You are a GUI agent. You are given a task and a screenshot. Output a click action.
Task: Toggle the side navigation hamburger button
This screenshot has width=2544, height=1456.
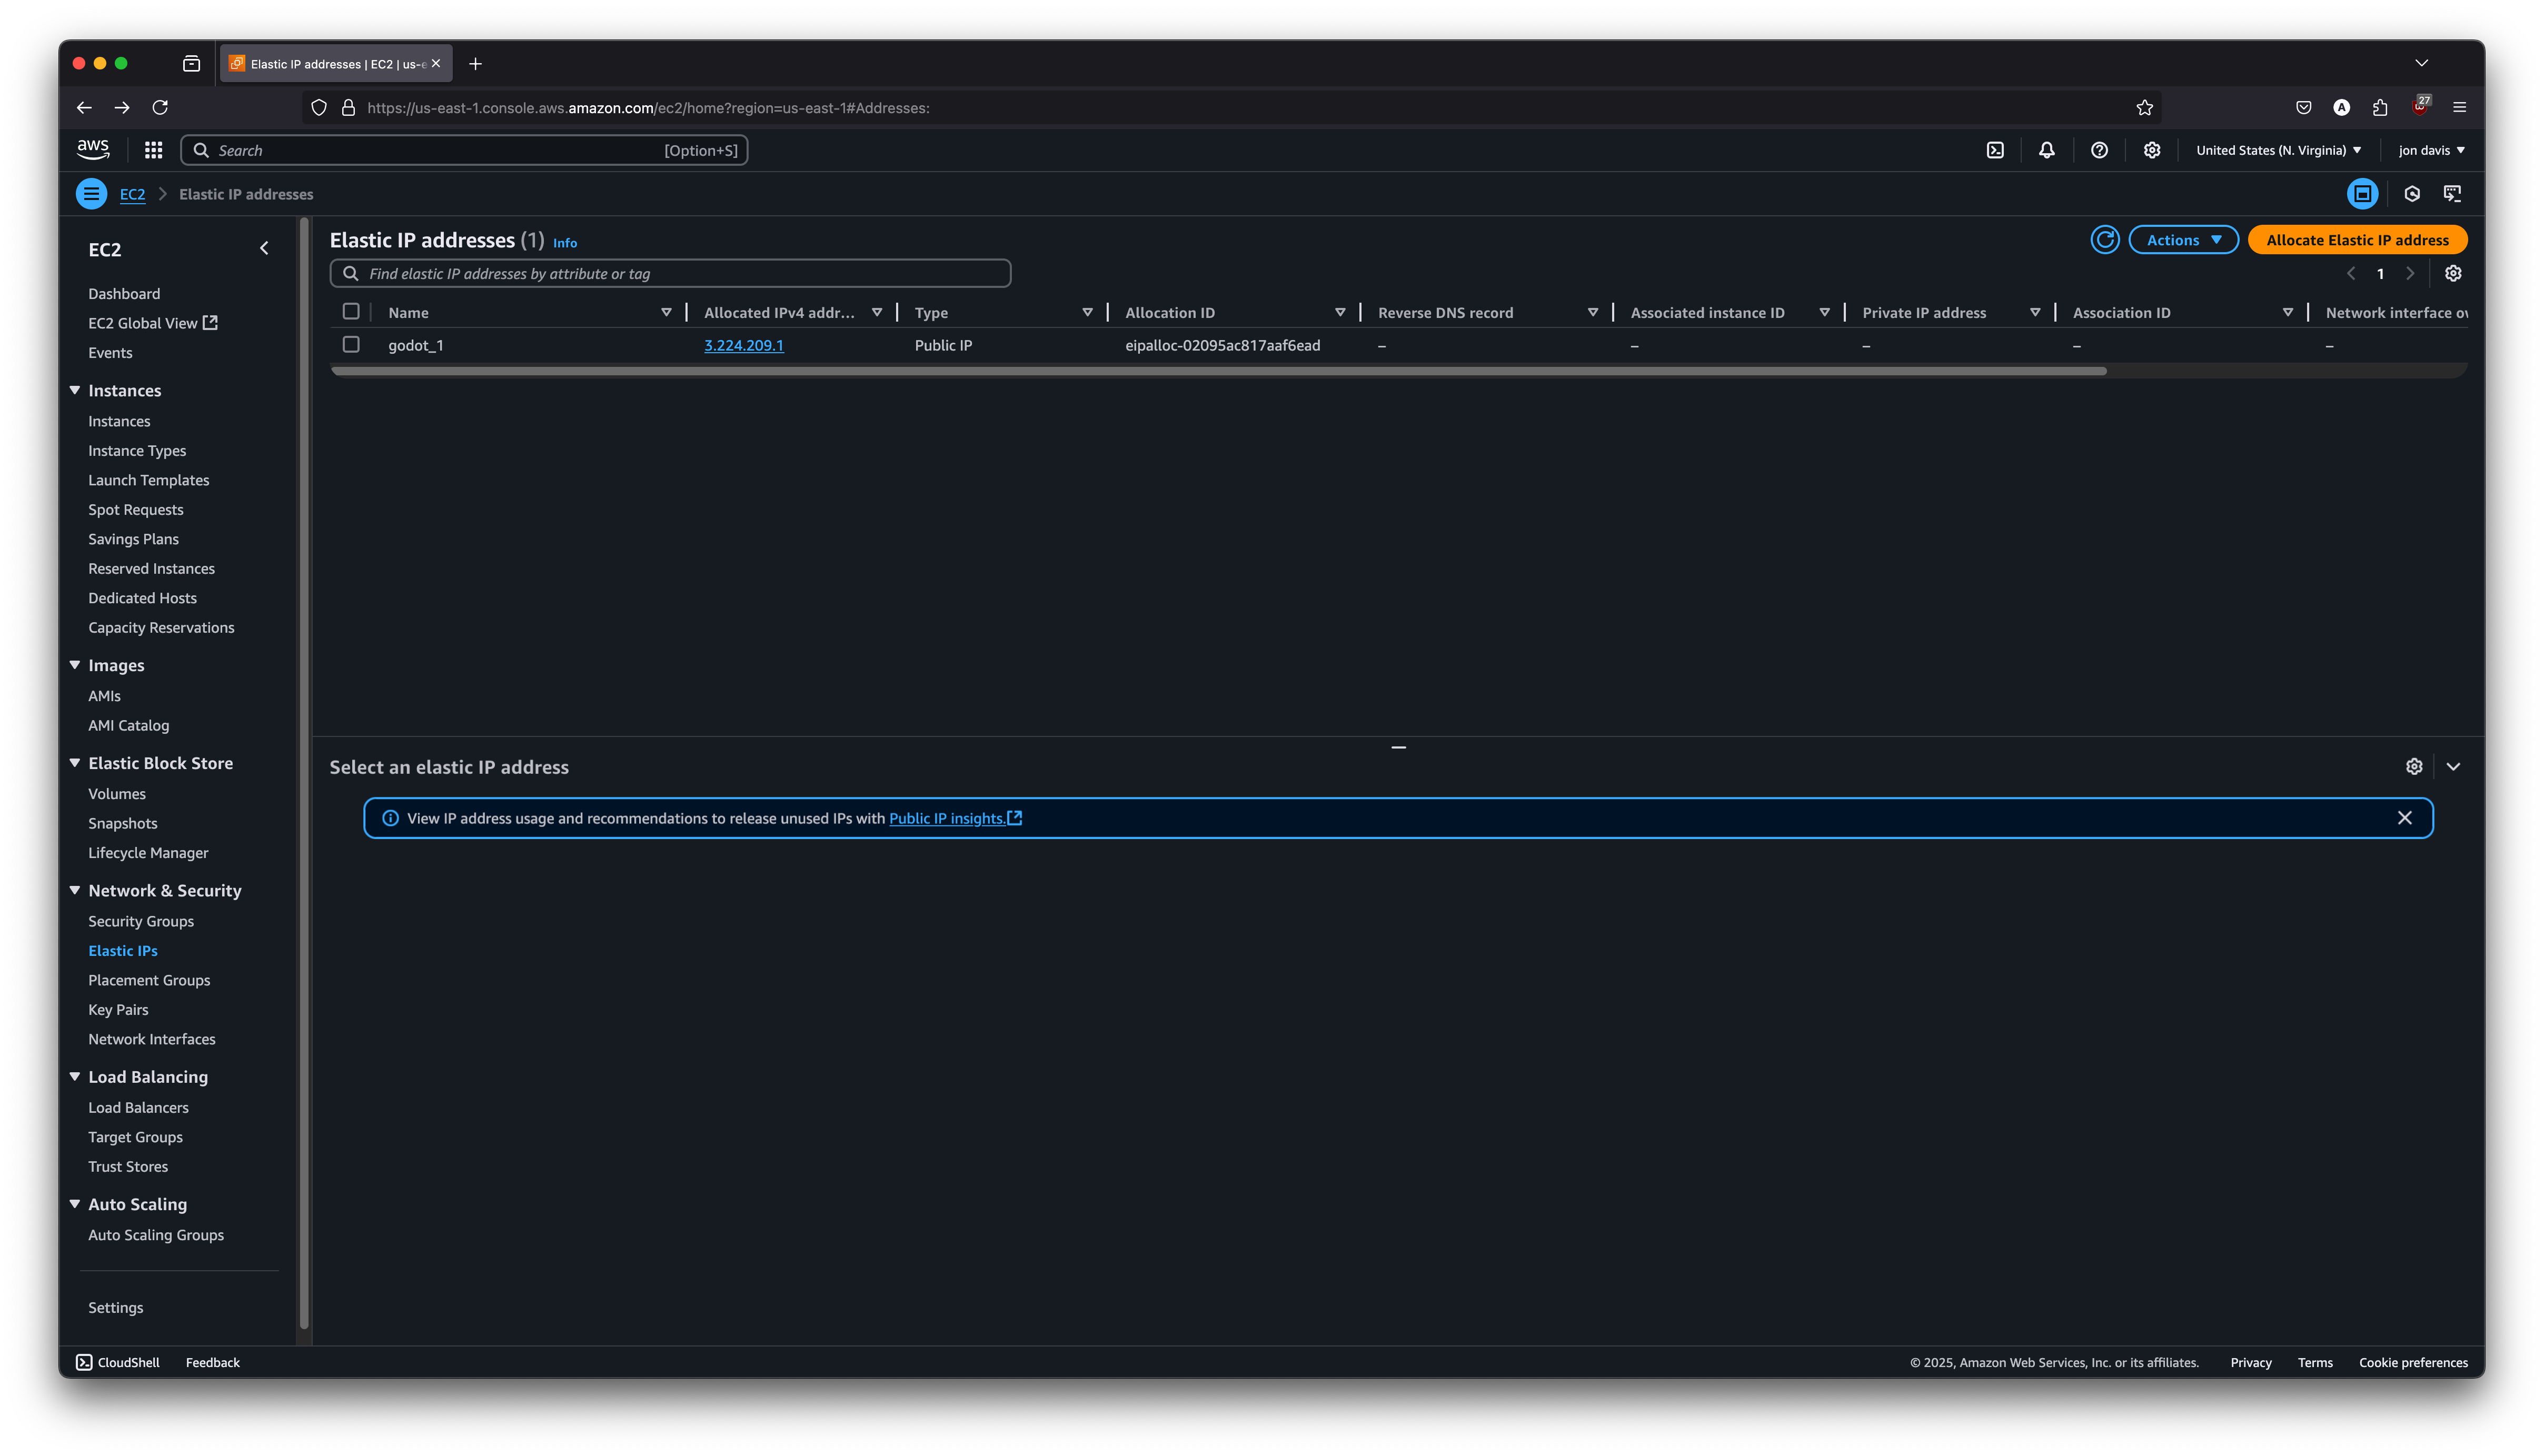[91, 194]
